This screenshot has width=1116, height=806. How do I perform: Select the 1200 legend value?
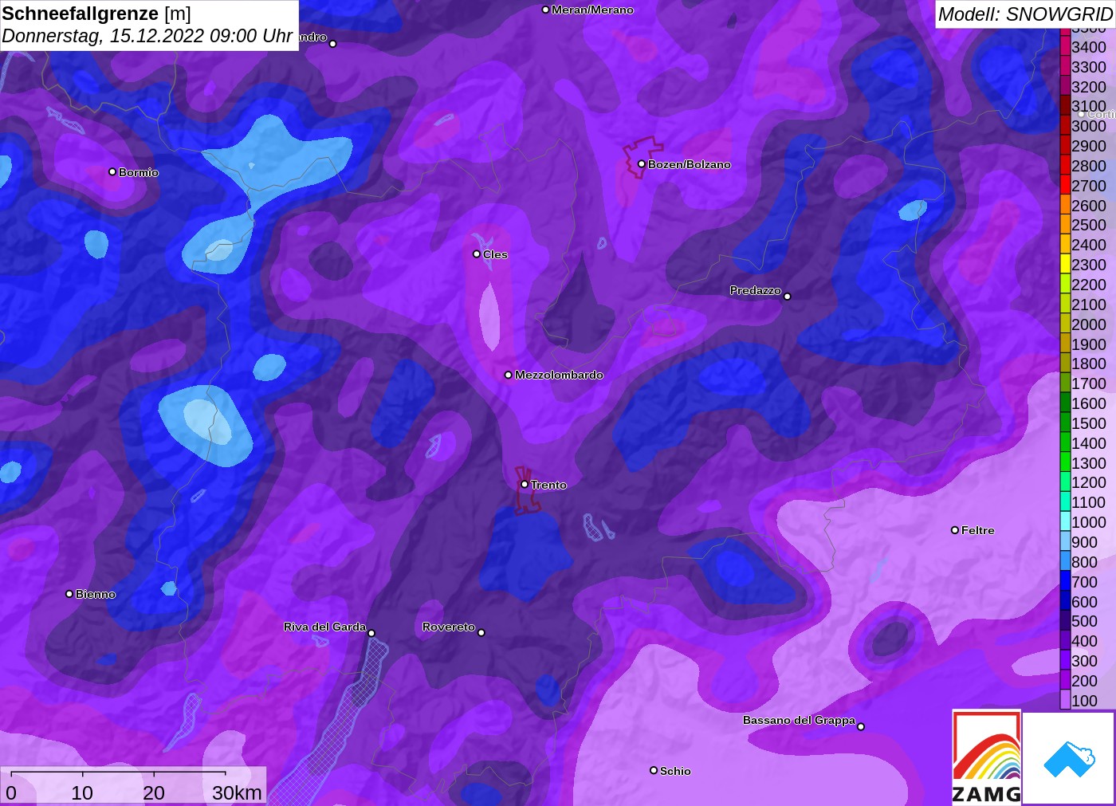pos(1089,482)
